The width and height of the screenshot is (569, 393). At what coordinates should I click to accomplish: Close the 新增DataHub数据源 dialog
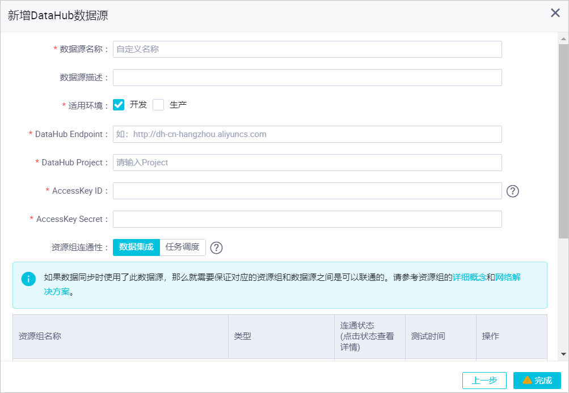(x=555, y=13)
